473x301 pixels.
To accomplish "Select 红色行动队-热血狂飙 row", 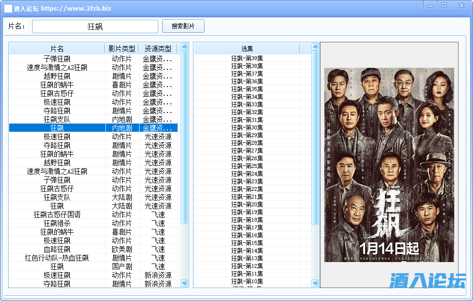I will tap(57, 258).
